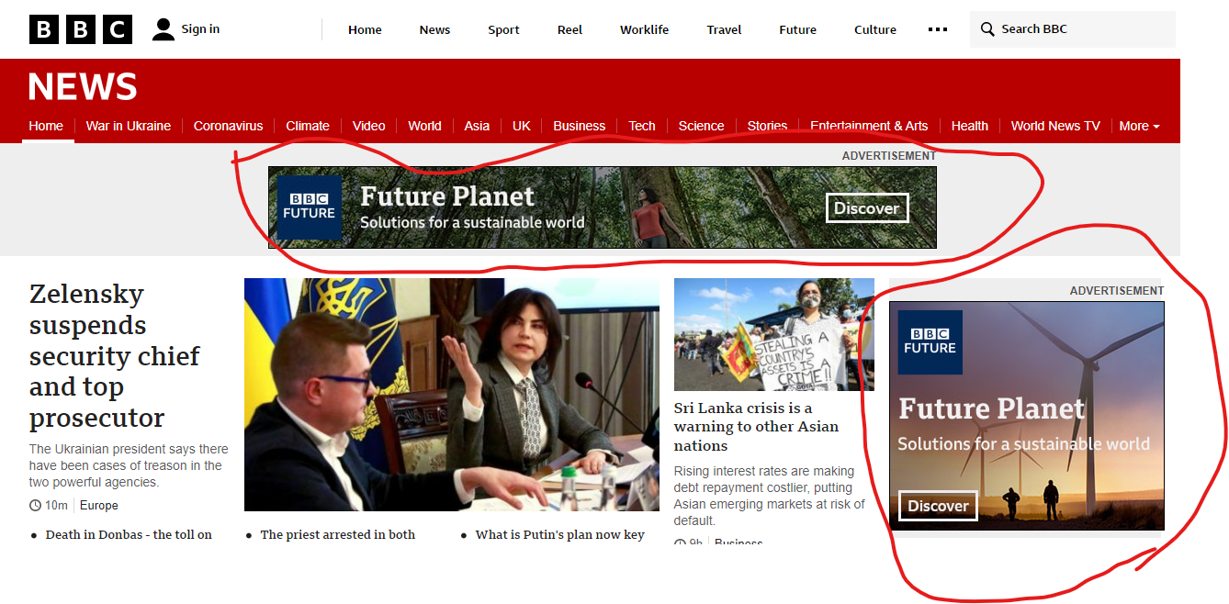Go to News in the top BBC bar
Viewport: 1229px width, 604px height.
pyautogui.click(x=434, y=29)
